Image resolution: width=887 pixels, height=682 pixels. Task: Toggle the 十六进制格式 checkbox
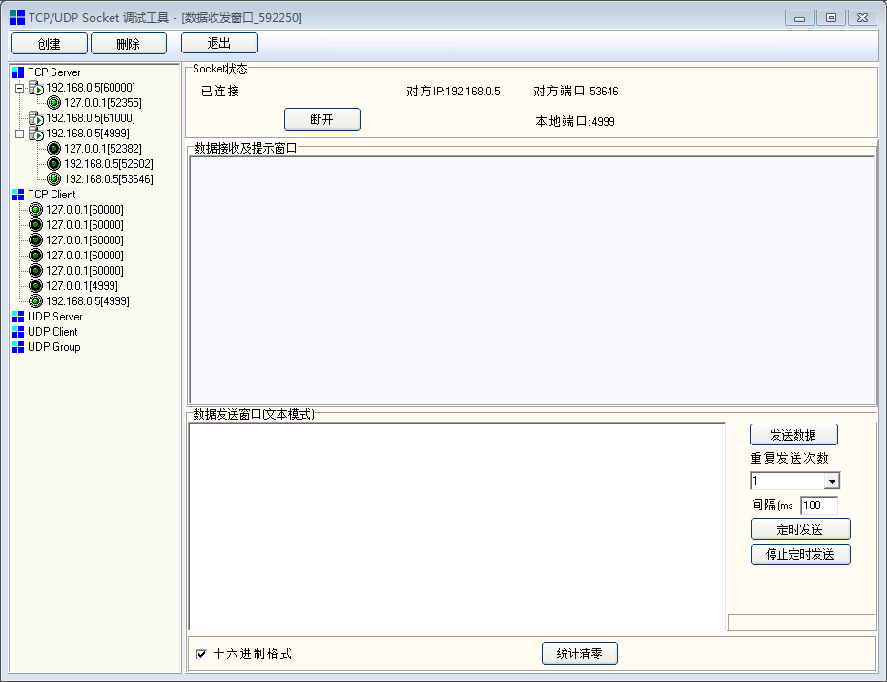coord(201,654)
